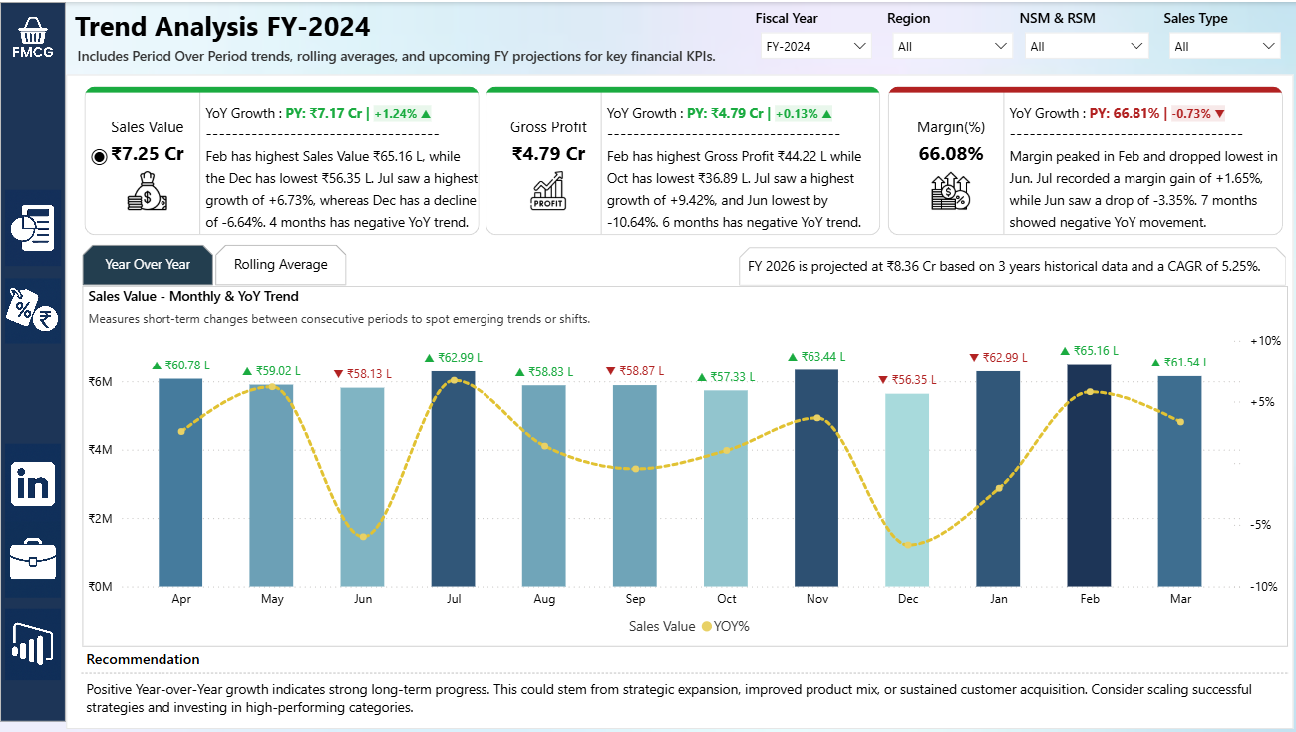Select the Sales Value radio button
Image resolution: width=1296 pixels, height=732 pixels.
pos(99,155)
